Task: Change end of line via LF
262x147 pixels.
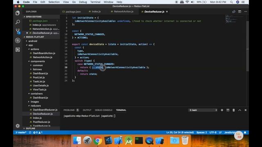Action: [x=220, y=132]
